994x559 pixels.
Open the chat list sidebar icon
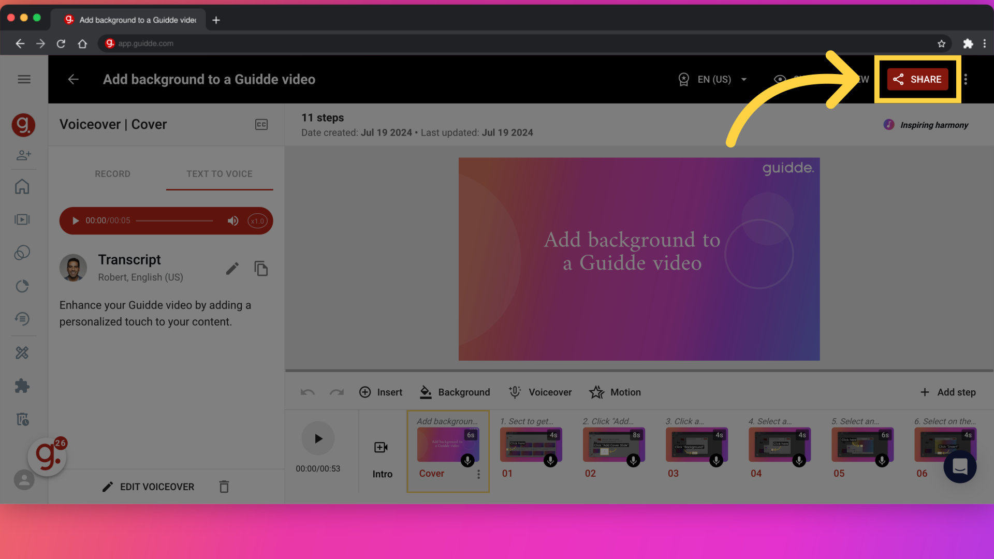(x=22, y=319)
